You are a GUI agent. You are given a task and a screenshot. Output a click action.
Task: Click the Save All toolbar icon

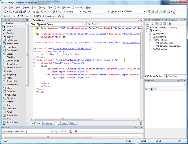[x=24, y=12]
